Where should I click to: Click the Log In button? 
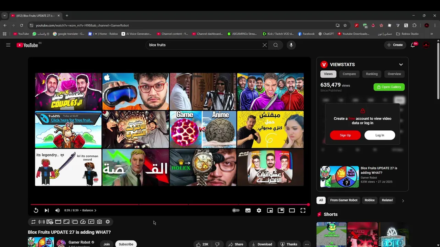pos(380,135)
